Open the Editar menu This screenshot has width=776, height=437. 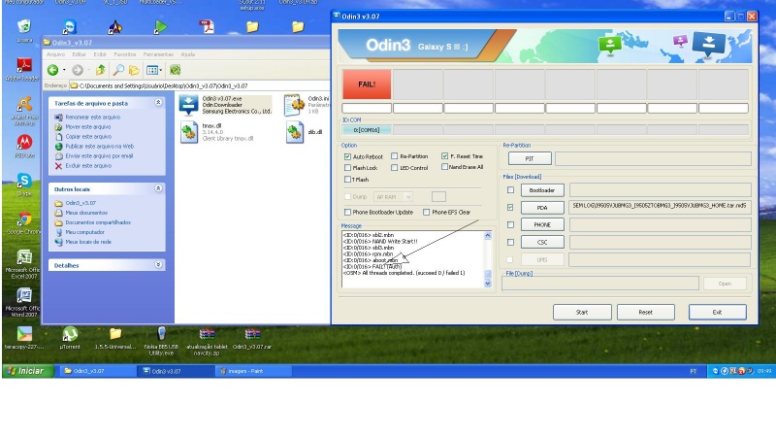pos(80,54)
